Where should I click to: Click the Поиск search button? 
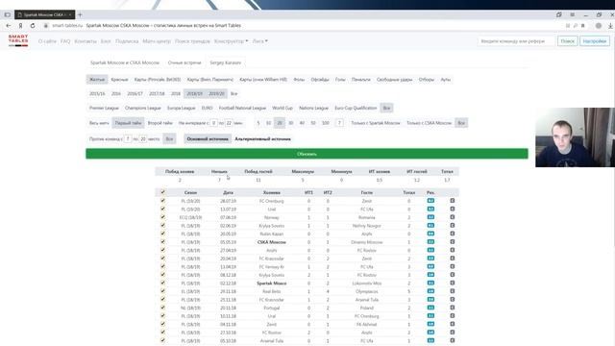(567, 40)
